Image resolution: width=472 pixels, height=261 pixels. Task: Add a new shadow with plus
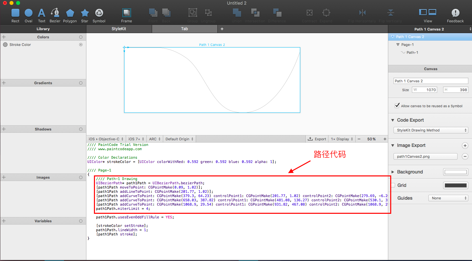point(4,129)
